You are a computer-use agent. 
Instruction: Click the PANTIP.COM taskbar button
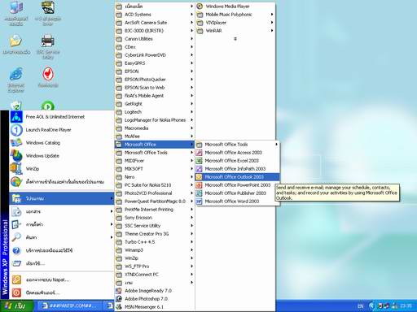[69, 306]
